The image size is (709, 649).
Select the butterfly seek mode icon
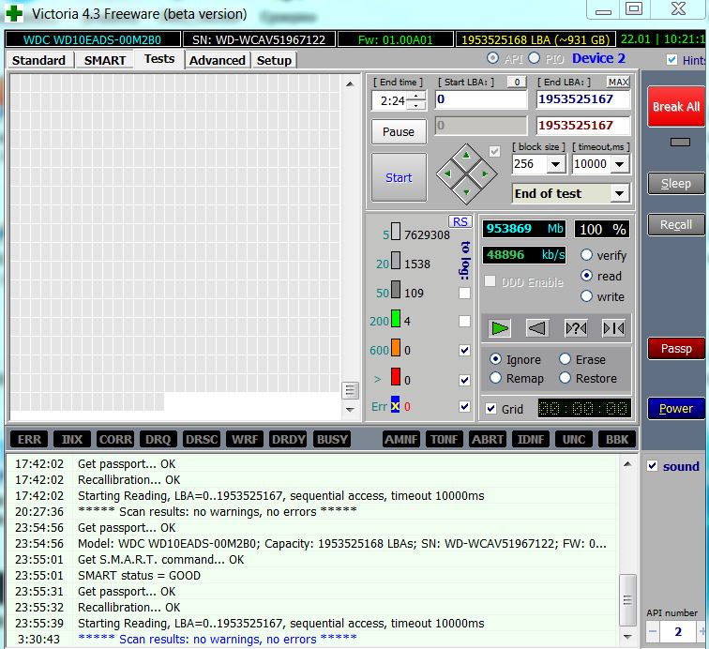pyautogui.click(x=613, y=327)
